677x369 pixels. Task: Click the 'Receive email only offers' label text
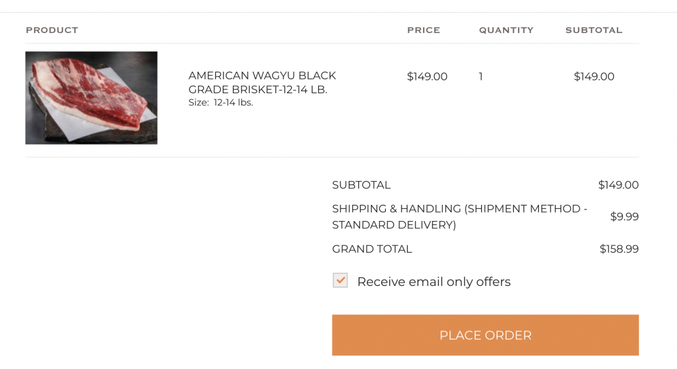tap(433, 282)
